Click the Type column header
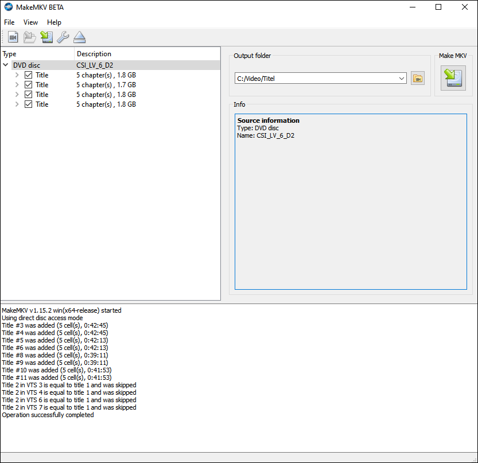 [37, 54]
